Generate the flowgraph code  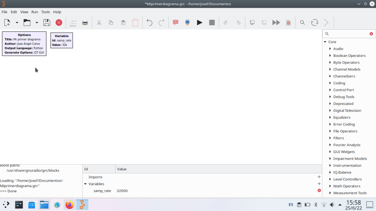tap(187, 23)
